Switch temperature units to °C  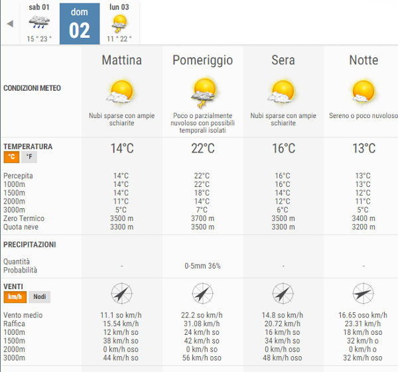point(11,157)
